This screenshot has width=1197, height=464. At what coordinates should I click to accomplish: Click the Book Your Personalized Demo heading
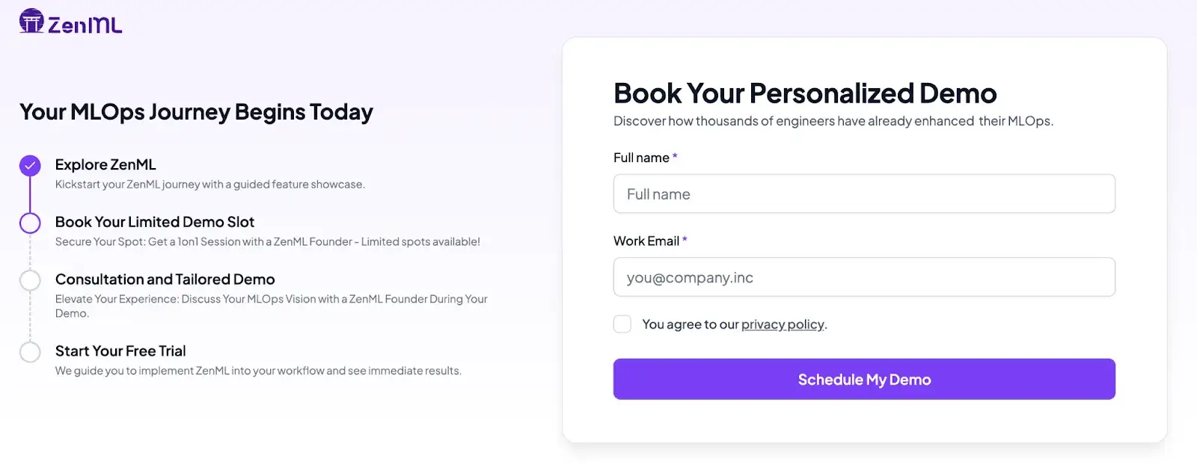(x=805, y=93)
